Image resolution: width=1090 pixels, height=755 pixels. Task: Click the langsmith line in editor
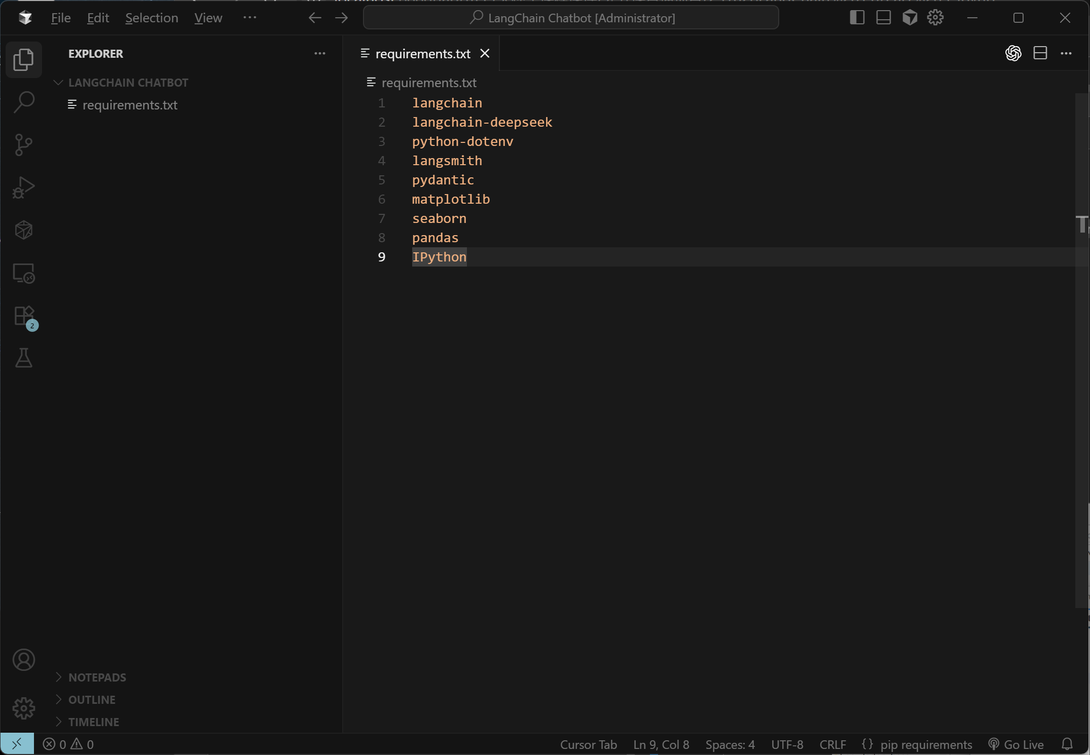coord(447,161)
